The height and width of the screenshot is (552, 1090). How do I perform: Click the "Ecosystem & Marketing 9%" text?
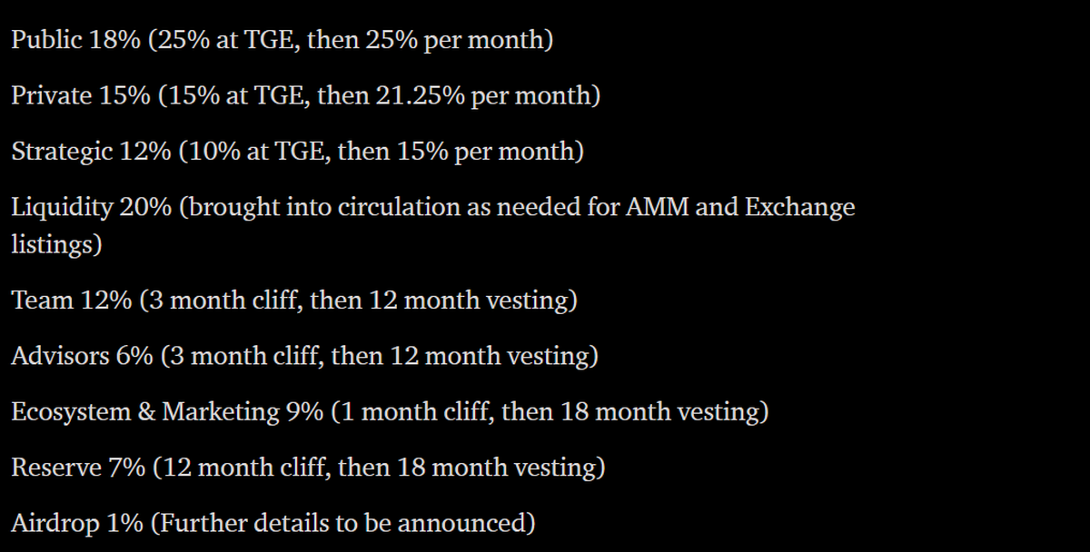coord(166,411)
